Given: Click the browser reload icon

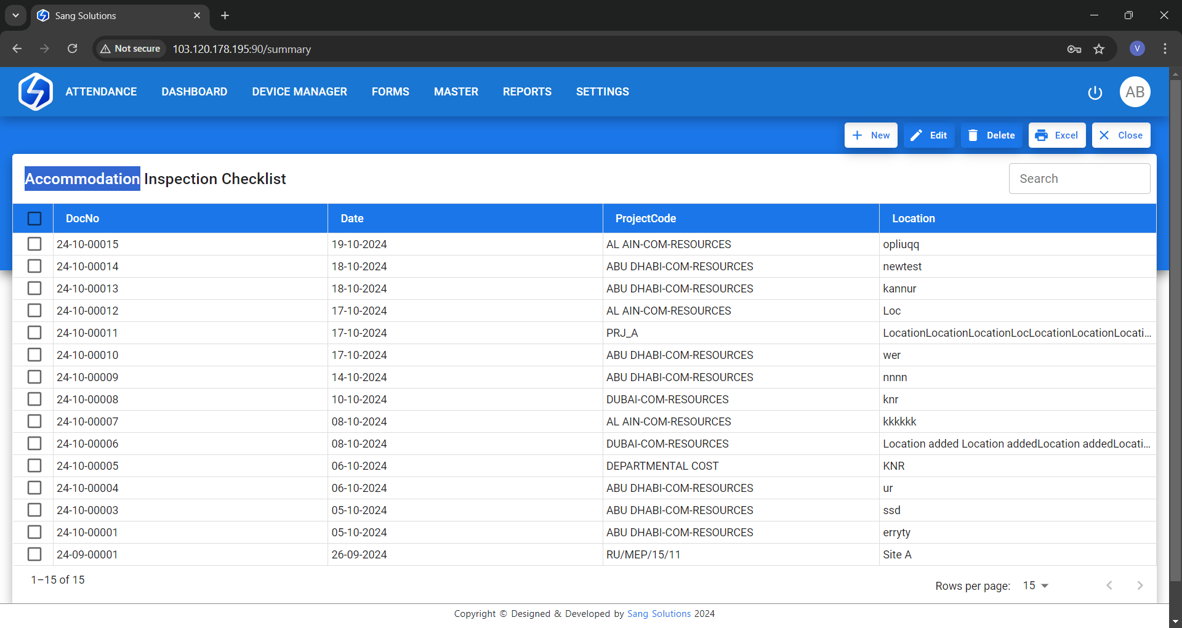Looking at the screenshot, I should (72, 49).
